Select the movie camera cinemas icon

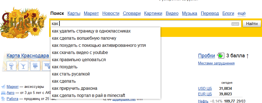35,66
